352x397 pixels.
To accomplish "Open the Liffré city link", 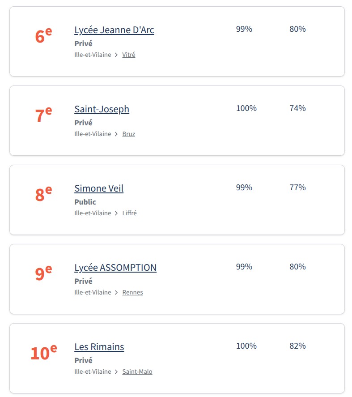I will coord(129,213).
